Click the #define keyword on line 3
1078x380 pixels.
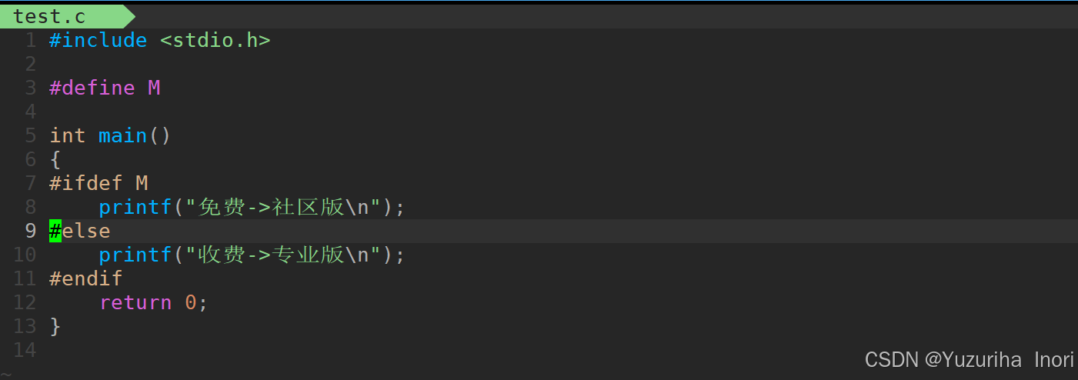[x=92, y=88]
